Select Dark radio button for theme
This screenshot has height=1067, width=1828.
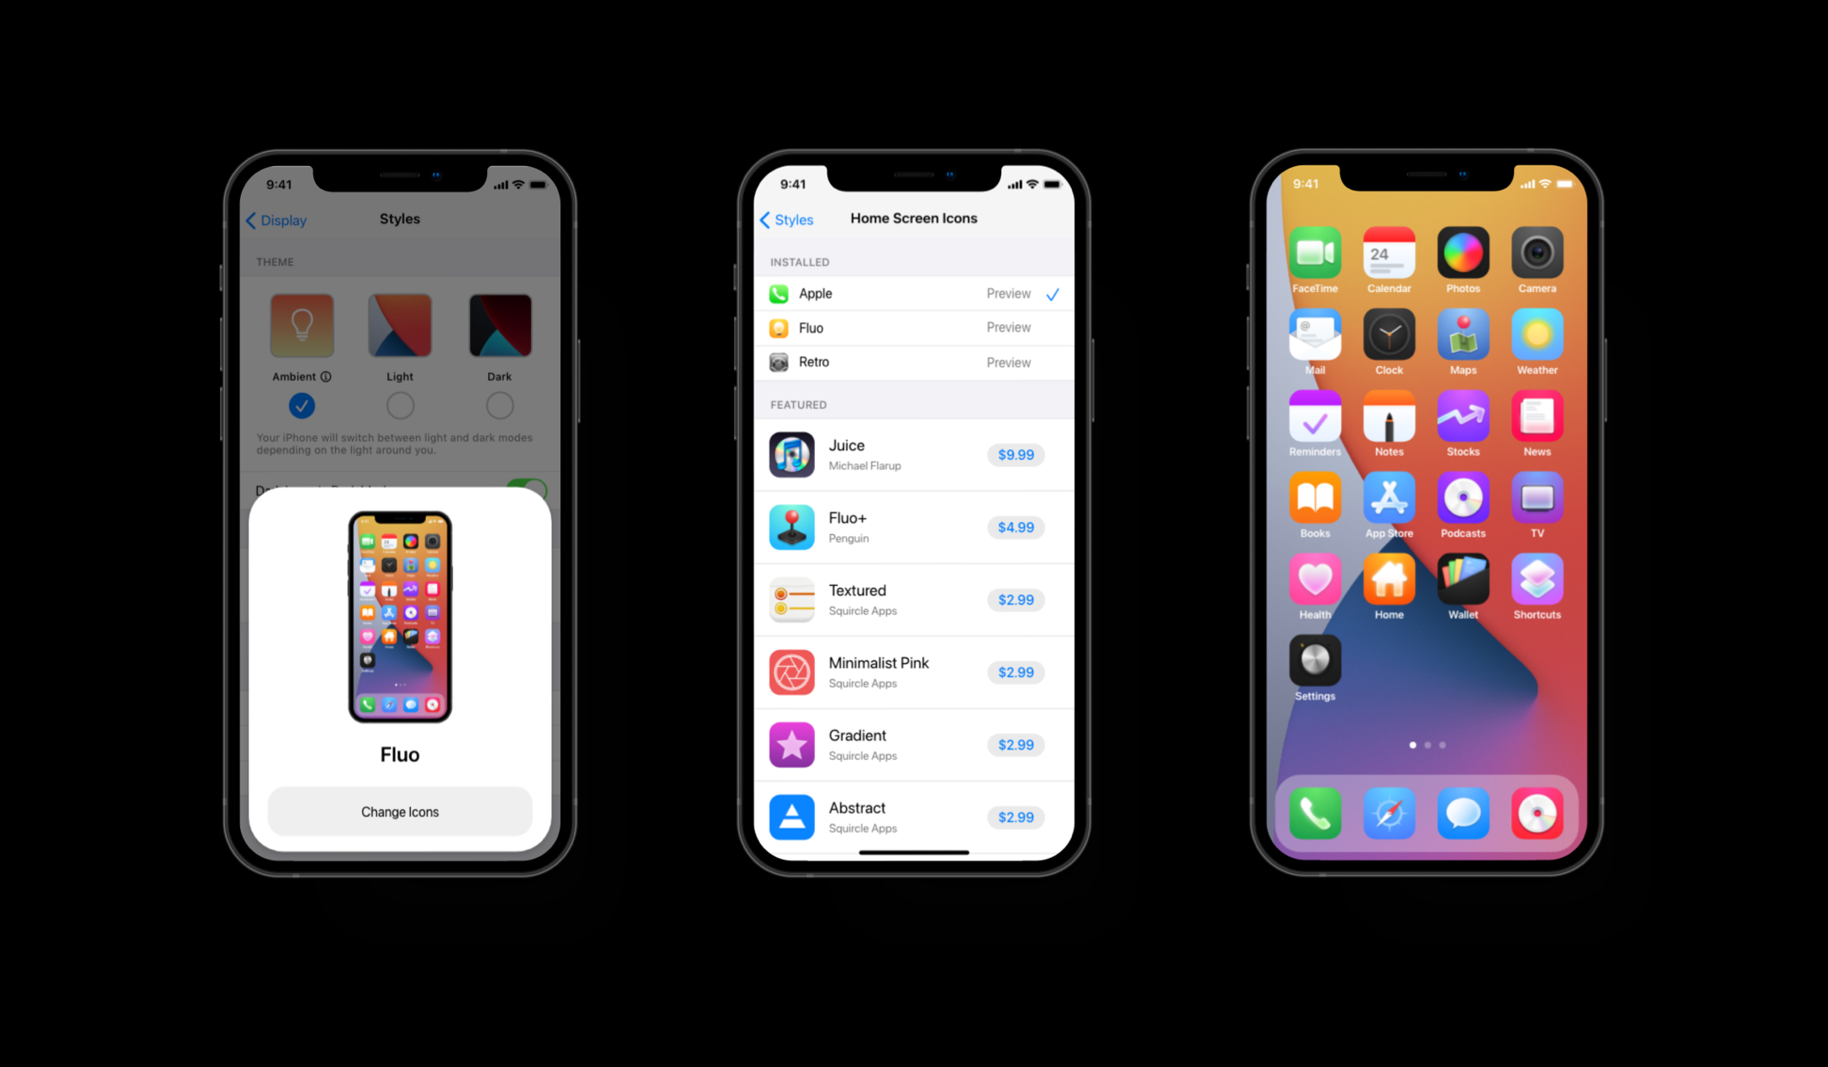(500, 406)
